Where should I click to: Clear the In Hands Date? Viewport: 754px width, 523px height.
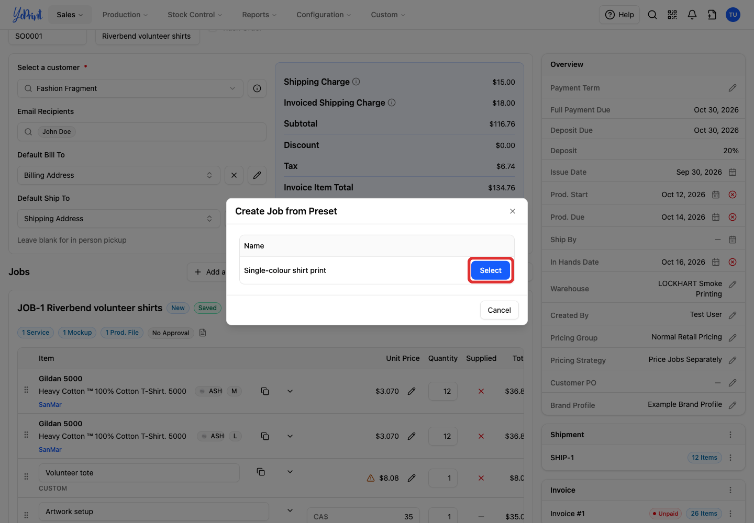click(x=733, y=262)
